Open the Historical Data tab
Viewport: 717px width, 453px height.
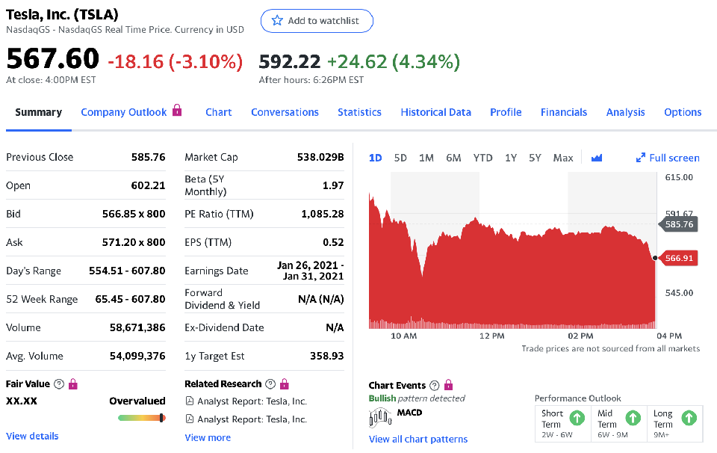pyautogui.click(x=435, y=112)
